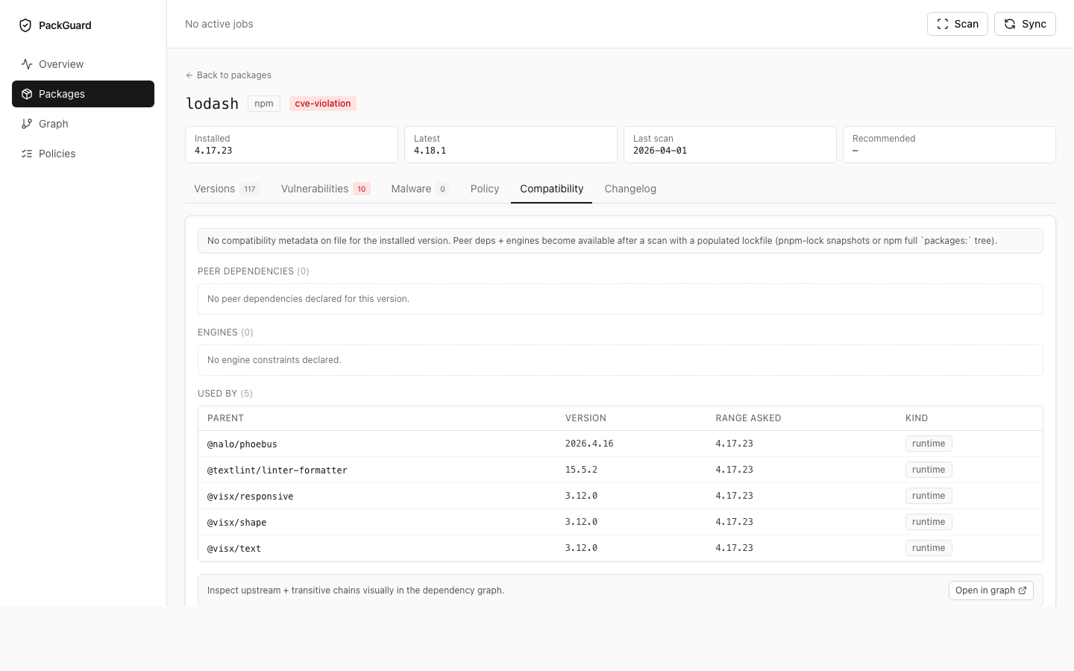This screenshot has height=671, width=1074.
Task: Switch to the Changelog tab
Action: coord(630,189)
